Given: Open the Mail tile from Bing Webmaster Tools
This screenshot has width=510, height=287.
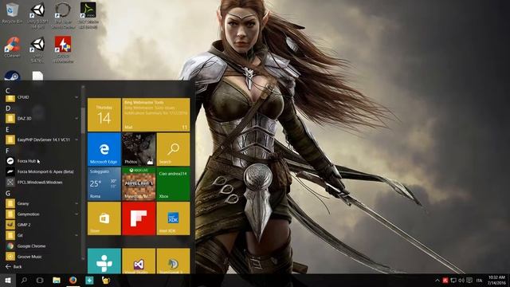Looking at the screenshot, I should click(156, 115).
